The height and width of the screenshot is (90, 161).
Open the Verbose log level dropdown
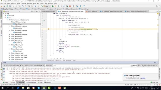tap(49, 66)
